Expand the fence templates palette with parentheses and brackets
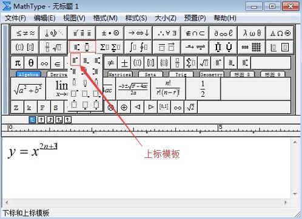Image resolution: width=302 pixels, height=219 pixels. (25, 47)
